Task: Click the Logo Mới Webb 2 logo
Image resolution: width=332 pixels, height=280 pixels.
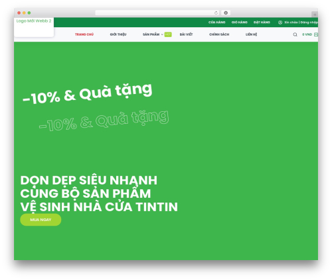Action: pyautogui.click(x=34, y=21)
